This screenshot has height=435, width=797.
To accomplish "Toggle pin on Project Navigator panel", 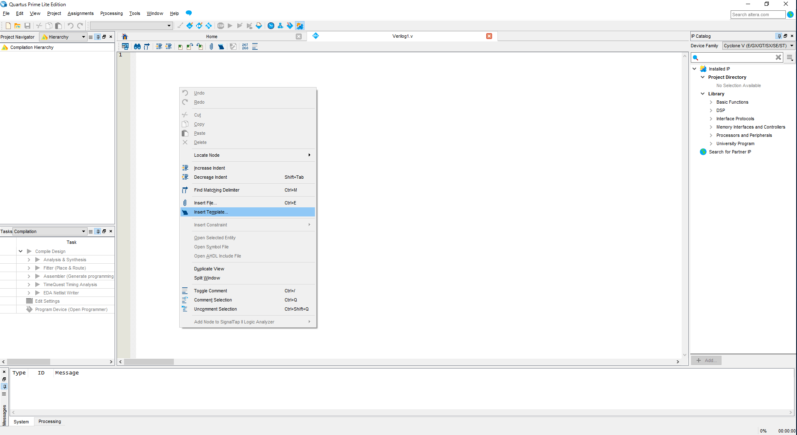I will [x=97, y=37].
